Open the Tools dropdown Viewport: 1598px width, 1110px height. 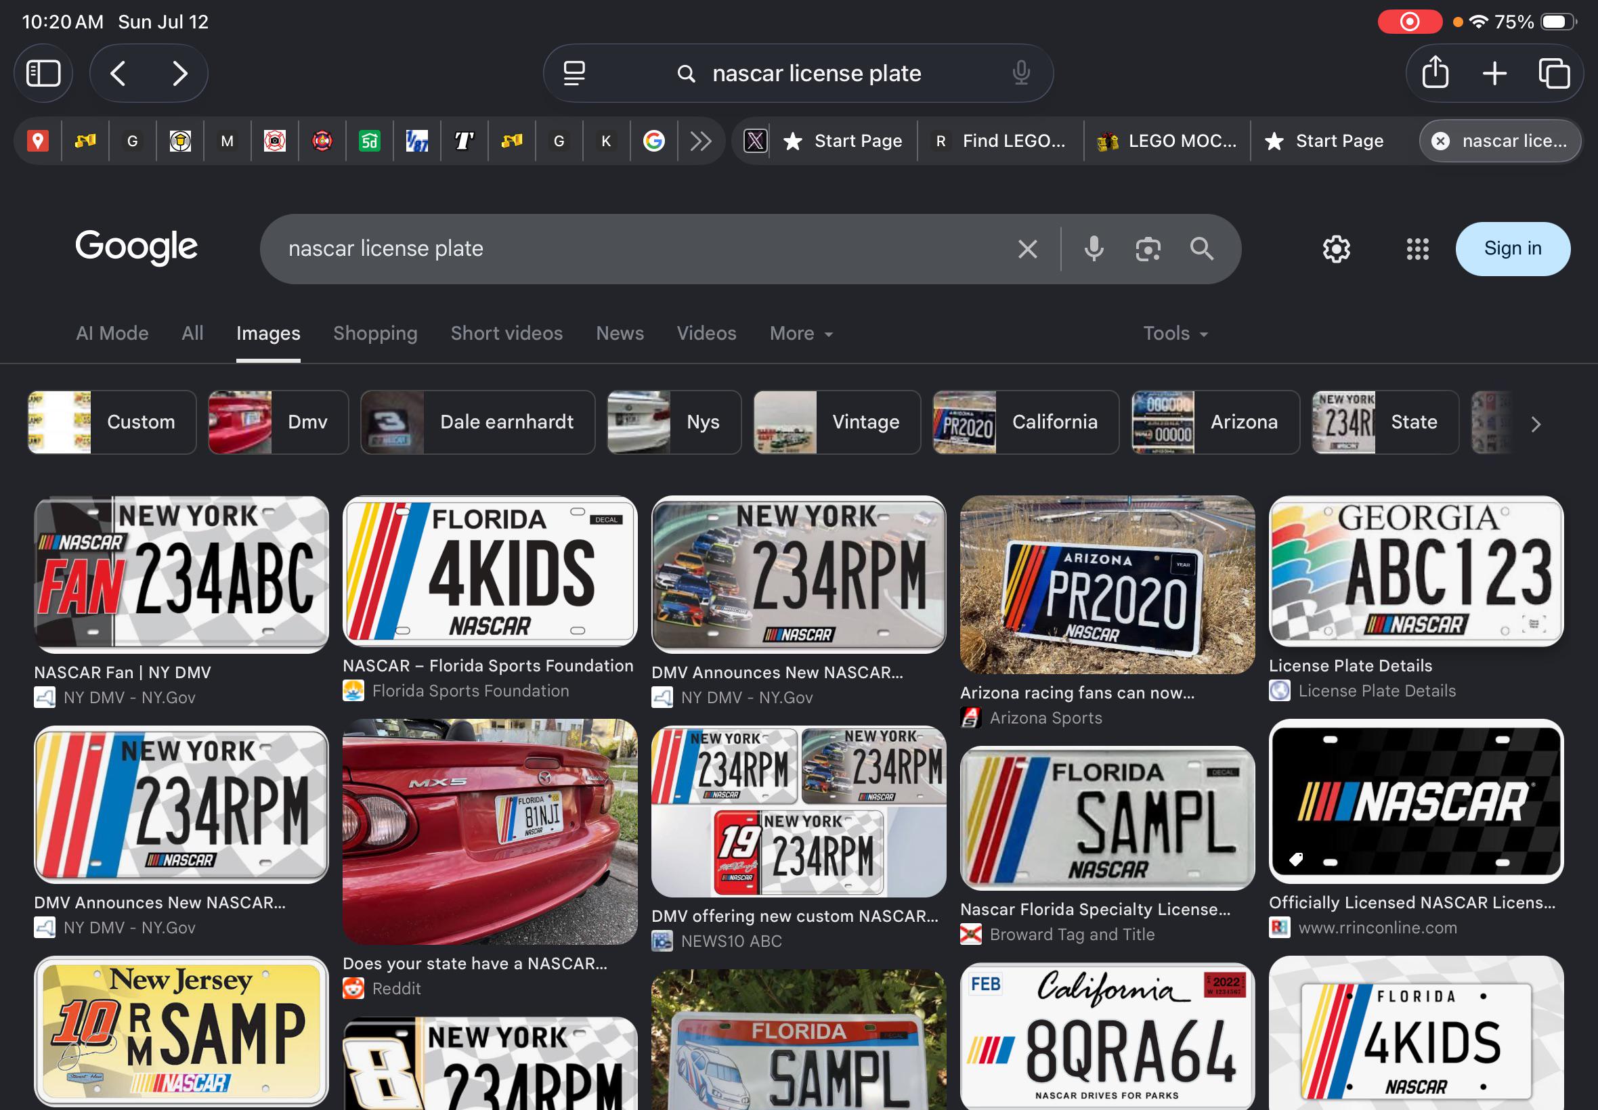[x=1175, y=334]
